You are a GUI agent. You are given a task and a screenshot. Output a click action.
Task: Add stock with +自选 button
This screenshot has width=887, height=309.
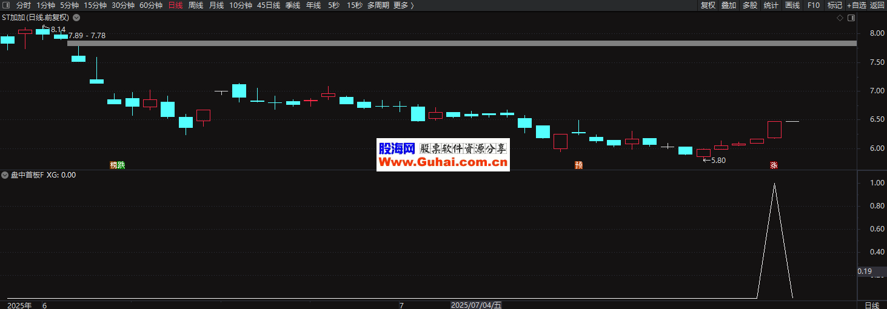point(857,5)
